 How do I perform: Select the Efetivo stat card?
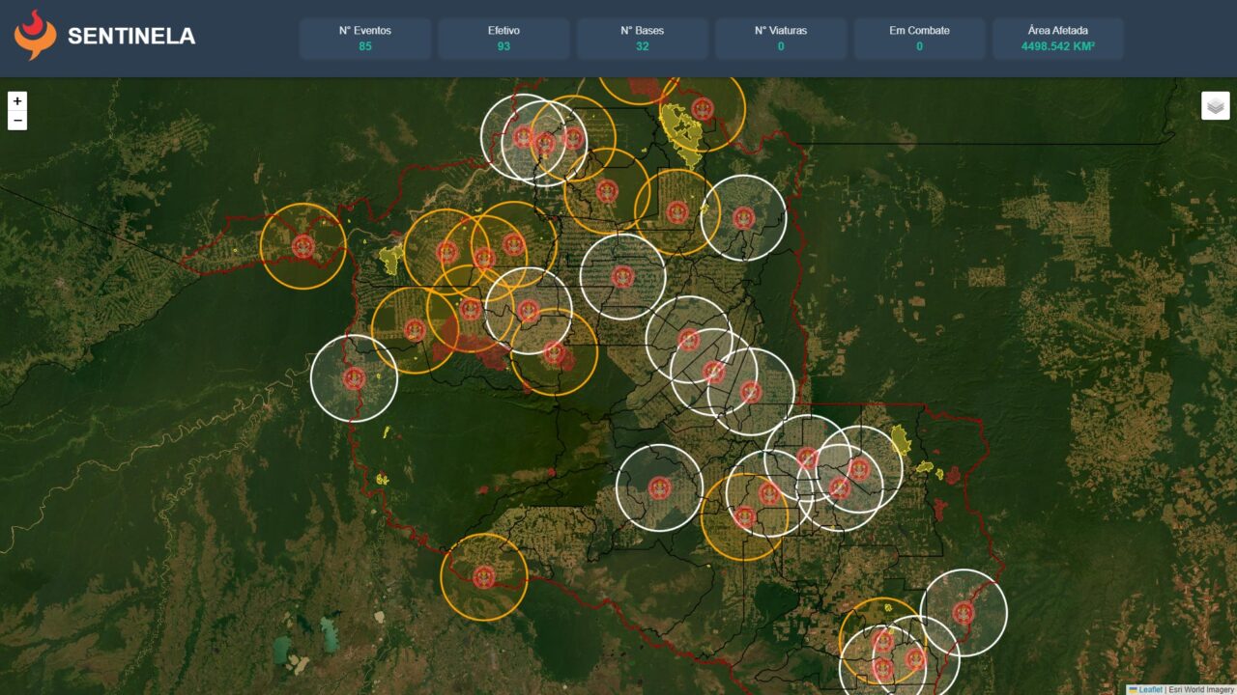click(503, 39)
